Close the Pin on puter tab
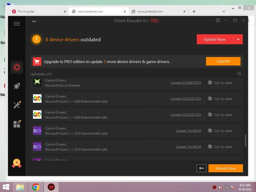Image resolution: width=256 pixels, height=192 pixels. pyautogui.click(x=65, y=11)
